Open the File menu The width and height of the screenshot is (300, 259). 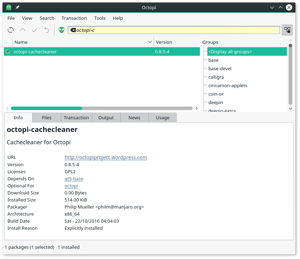point(11,18)
